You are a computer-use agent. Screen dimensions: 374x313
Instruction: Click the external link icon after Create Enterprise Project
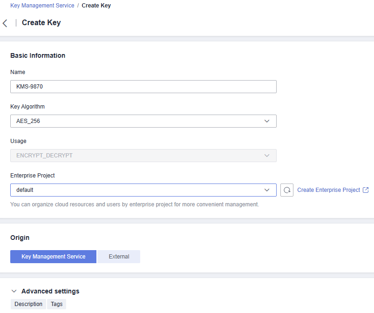coord(366,190)
